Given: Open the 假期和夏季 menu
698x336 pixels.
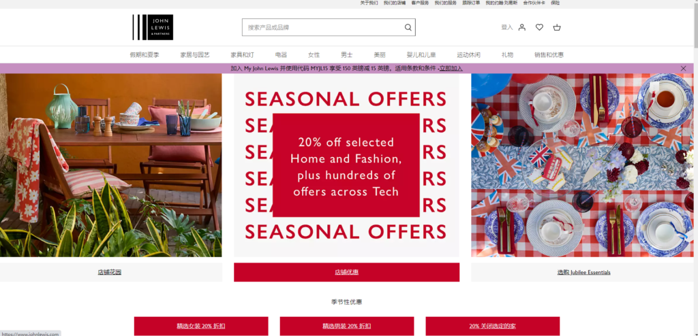Looking at the screenshot, I should tap(145, 55).
